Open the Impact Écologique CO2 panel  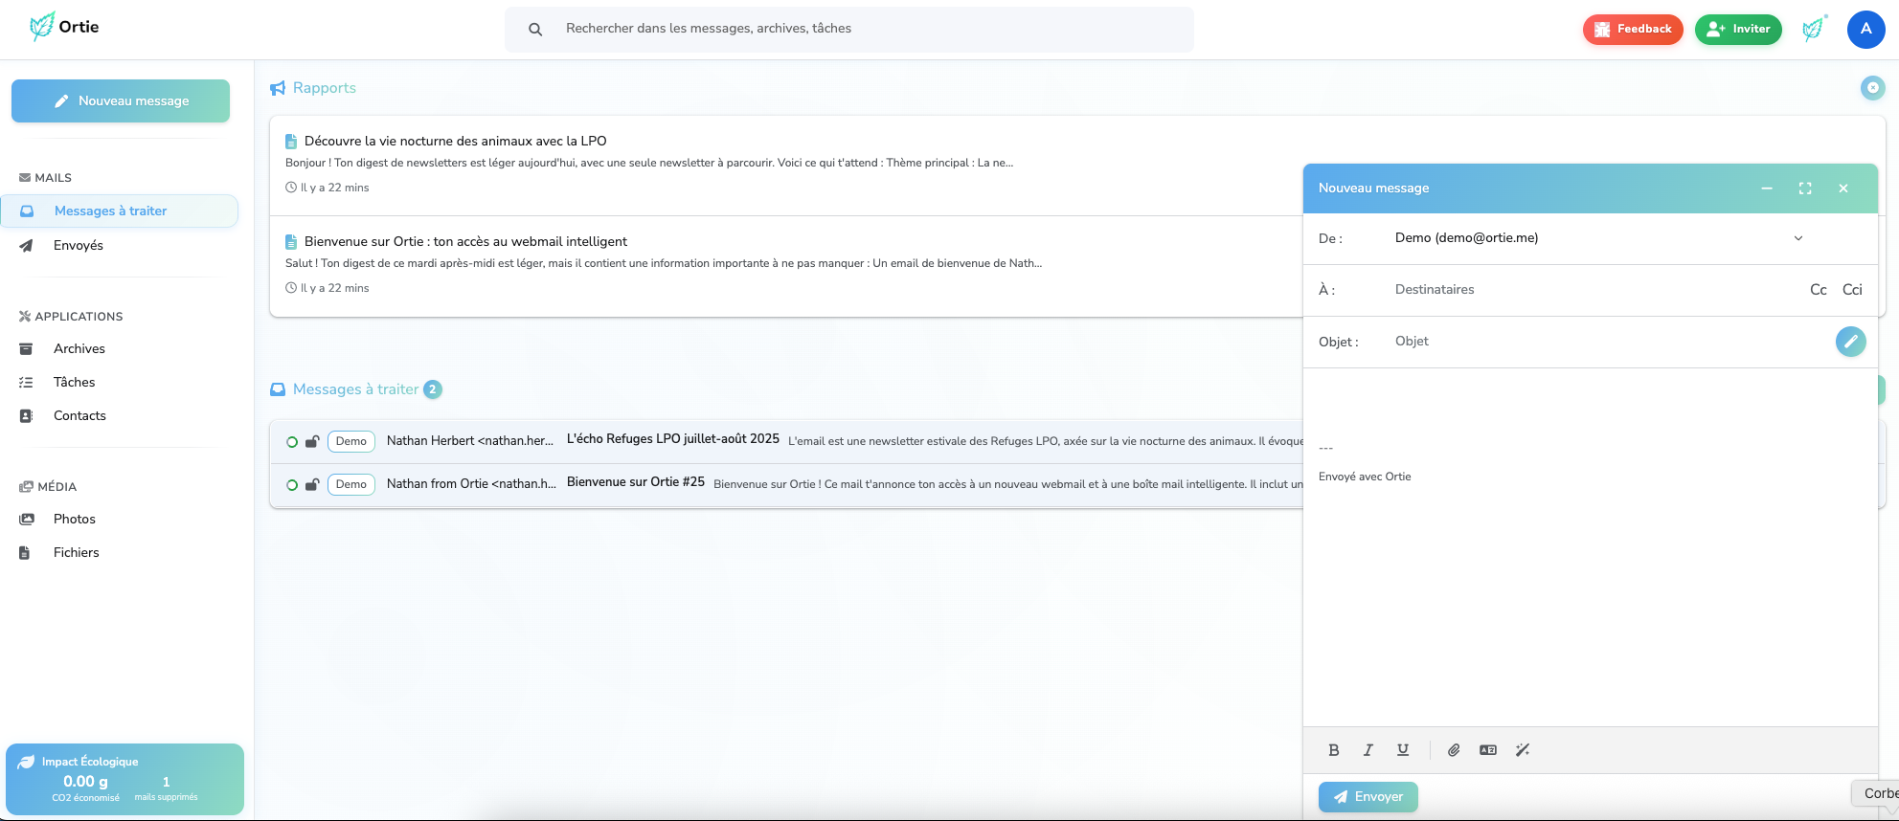[124, 779]
